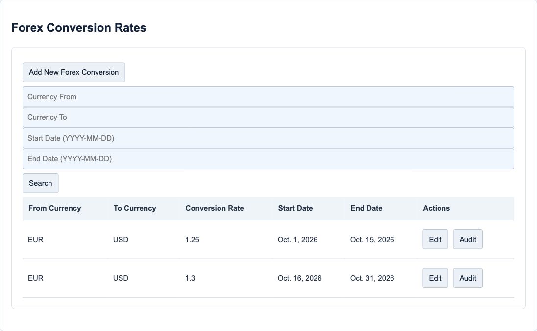Screen dimensions: 537x331
Task: Click the Oct. 15, 2026 end date
Action: 372,240
